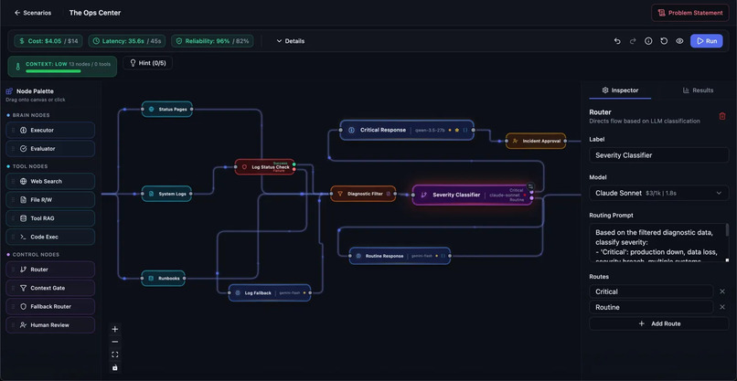Click the BRAIN NODES section label
Screen dimensions: 737x381
(x=31, y=115)
